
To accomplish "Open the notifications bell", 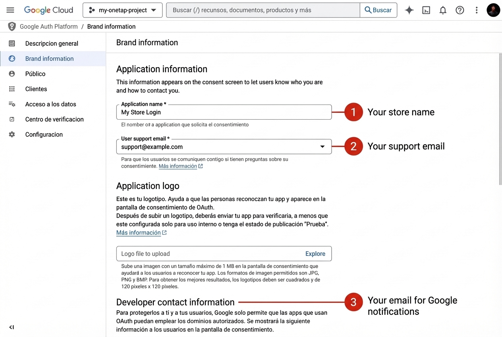I will [x=443, y=10].
